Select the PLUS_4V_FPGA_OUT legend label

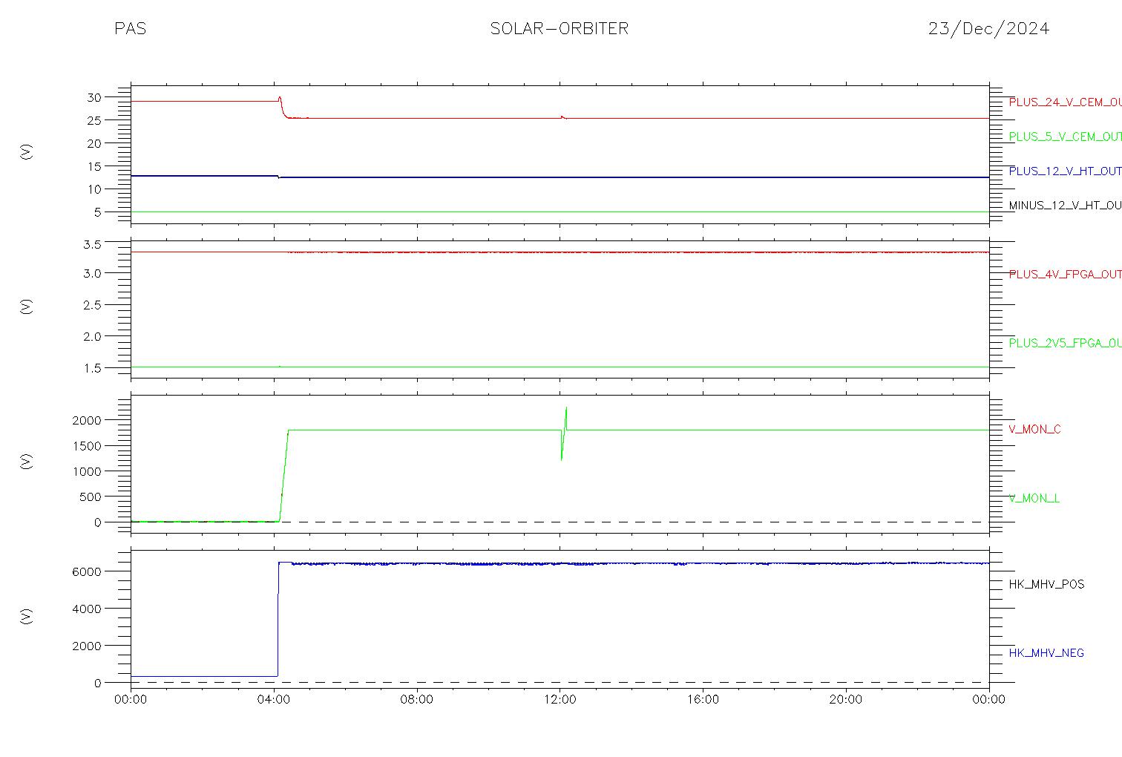[1065, 275]
